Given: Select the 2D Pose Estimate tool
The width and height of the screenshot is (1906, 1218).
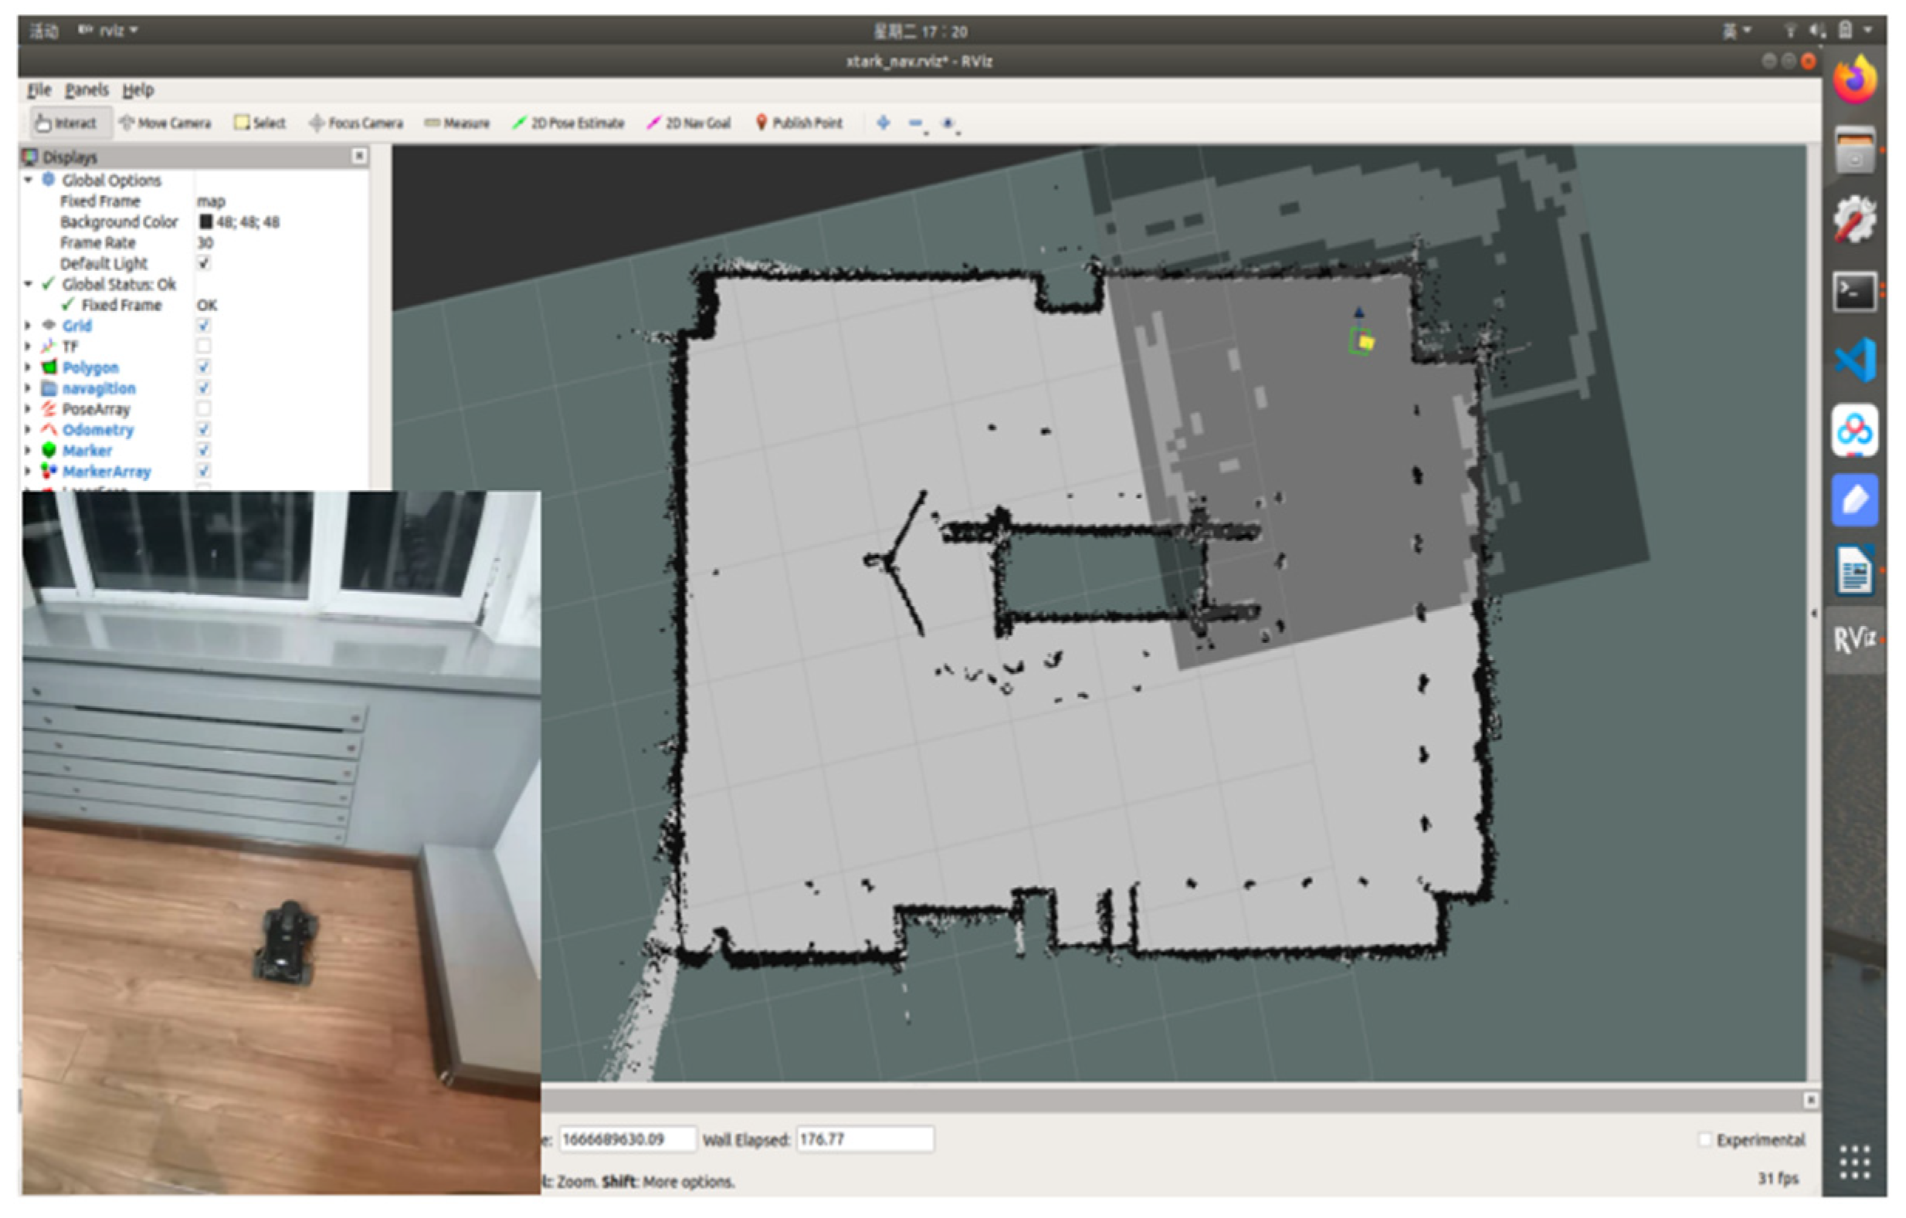Looking at the screenshot, I should (568, 123).
